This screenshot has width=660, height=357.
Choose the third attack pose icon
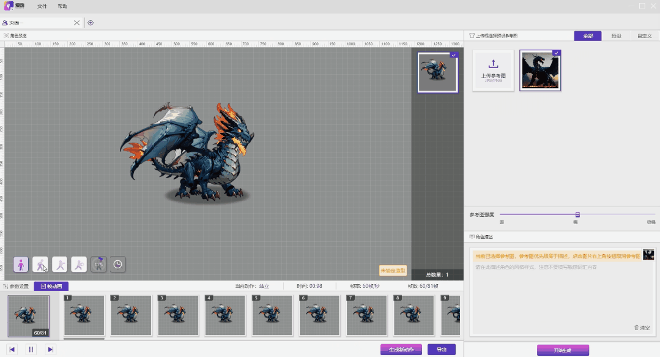click(x=59, y=265)
